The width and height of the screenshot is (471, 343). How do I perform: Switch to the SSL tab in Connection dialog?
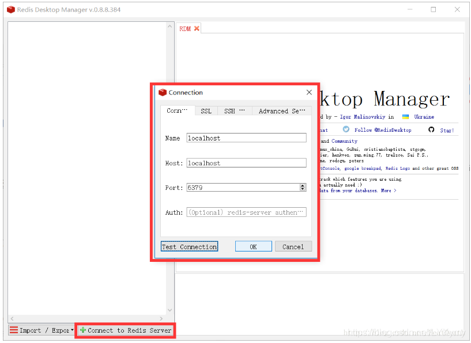(206, 111)
